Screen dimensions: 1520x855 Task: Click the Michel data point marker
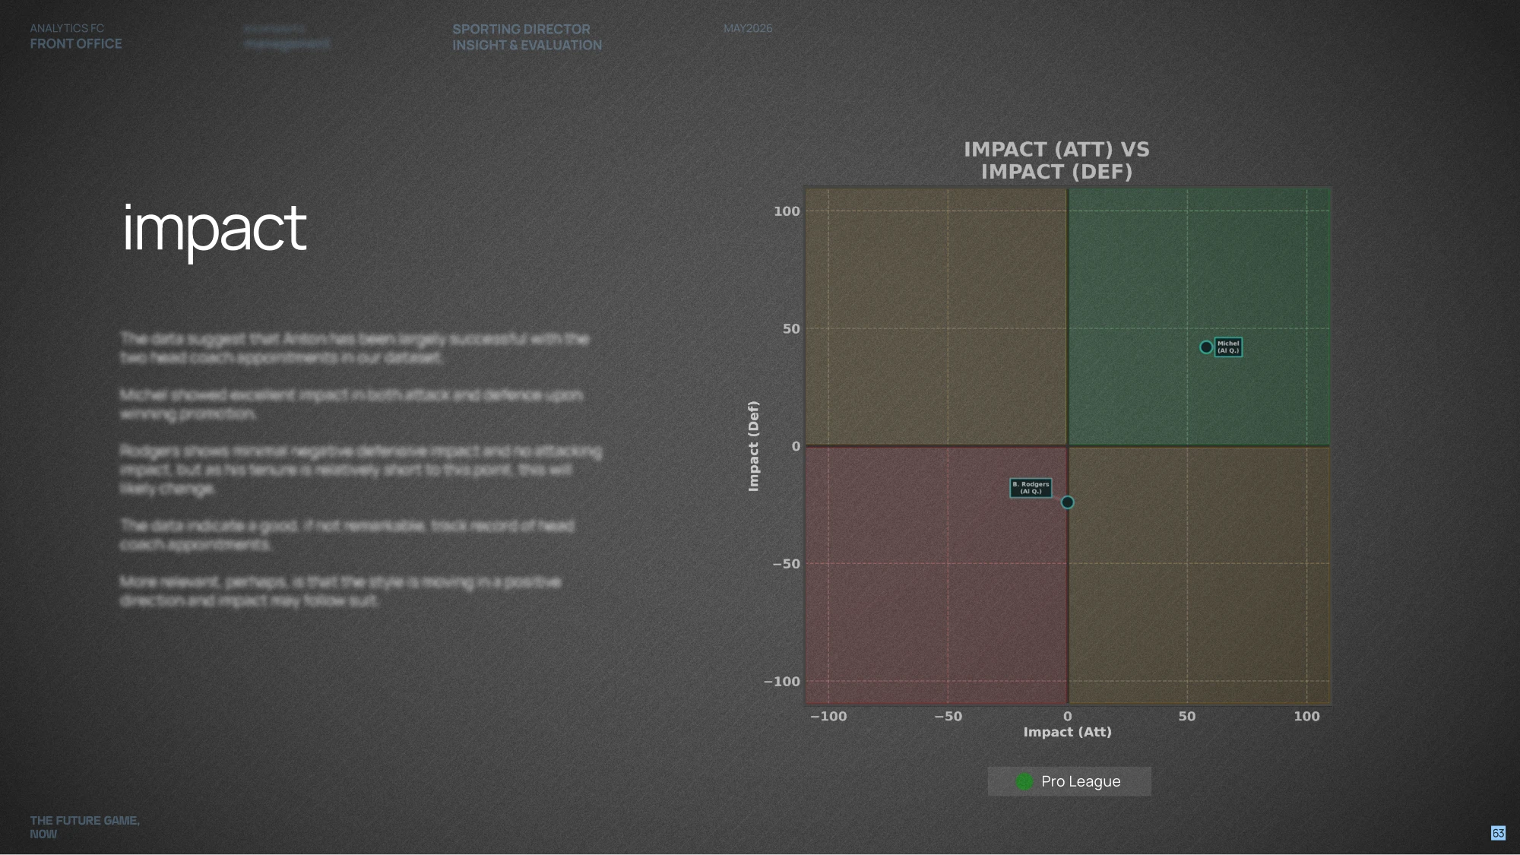[x=1206, y=347]
